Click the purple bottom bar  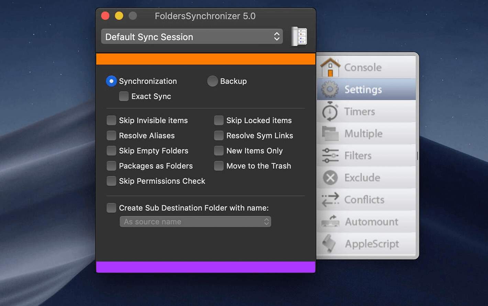tap(206, 267)
